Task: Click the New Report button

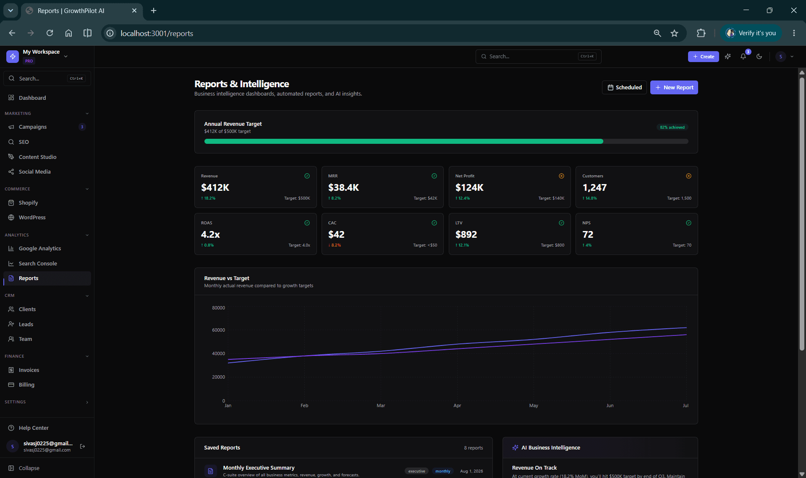Action: click(674, 87)
